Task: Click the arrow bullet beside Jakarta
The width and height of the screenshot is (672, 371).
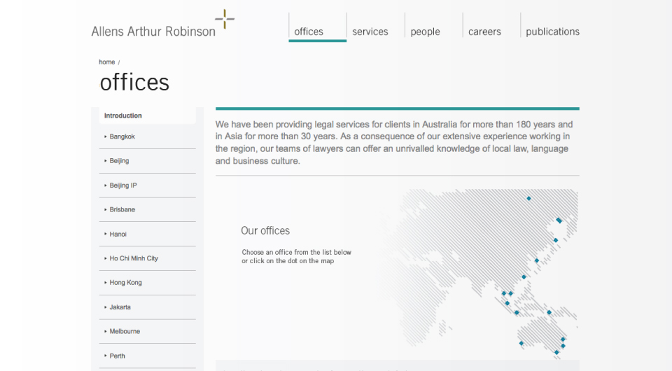Action: point(106,307)
